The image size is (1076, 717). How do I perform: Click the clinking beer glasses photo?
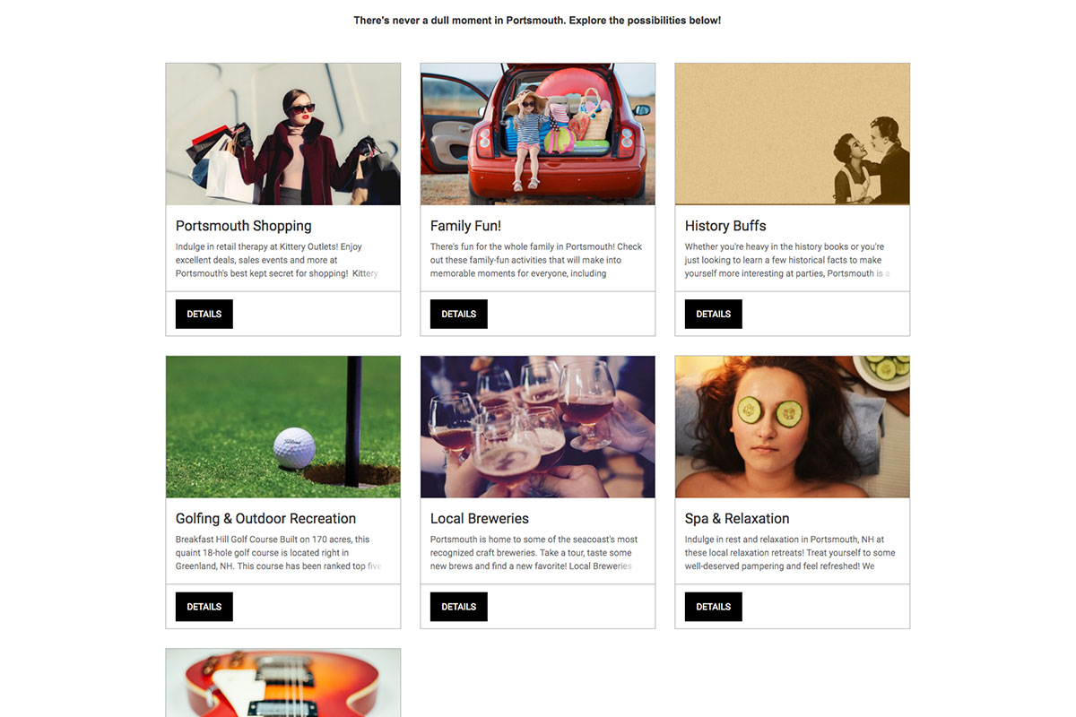pos(538,427)
